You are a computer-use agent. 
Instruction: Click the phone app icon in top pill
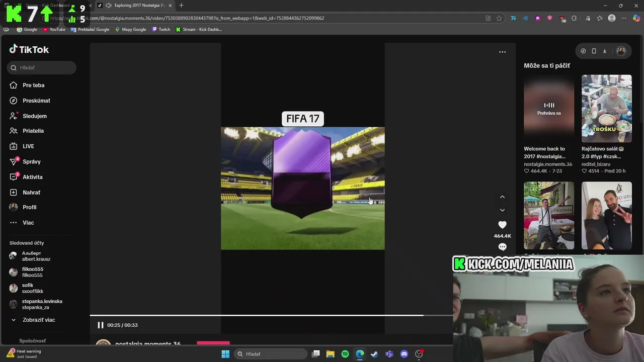(594, 51)
